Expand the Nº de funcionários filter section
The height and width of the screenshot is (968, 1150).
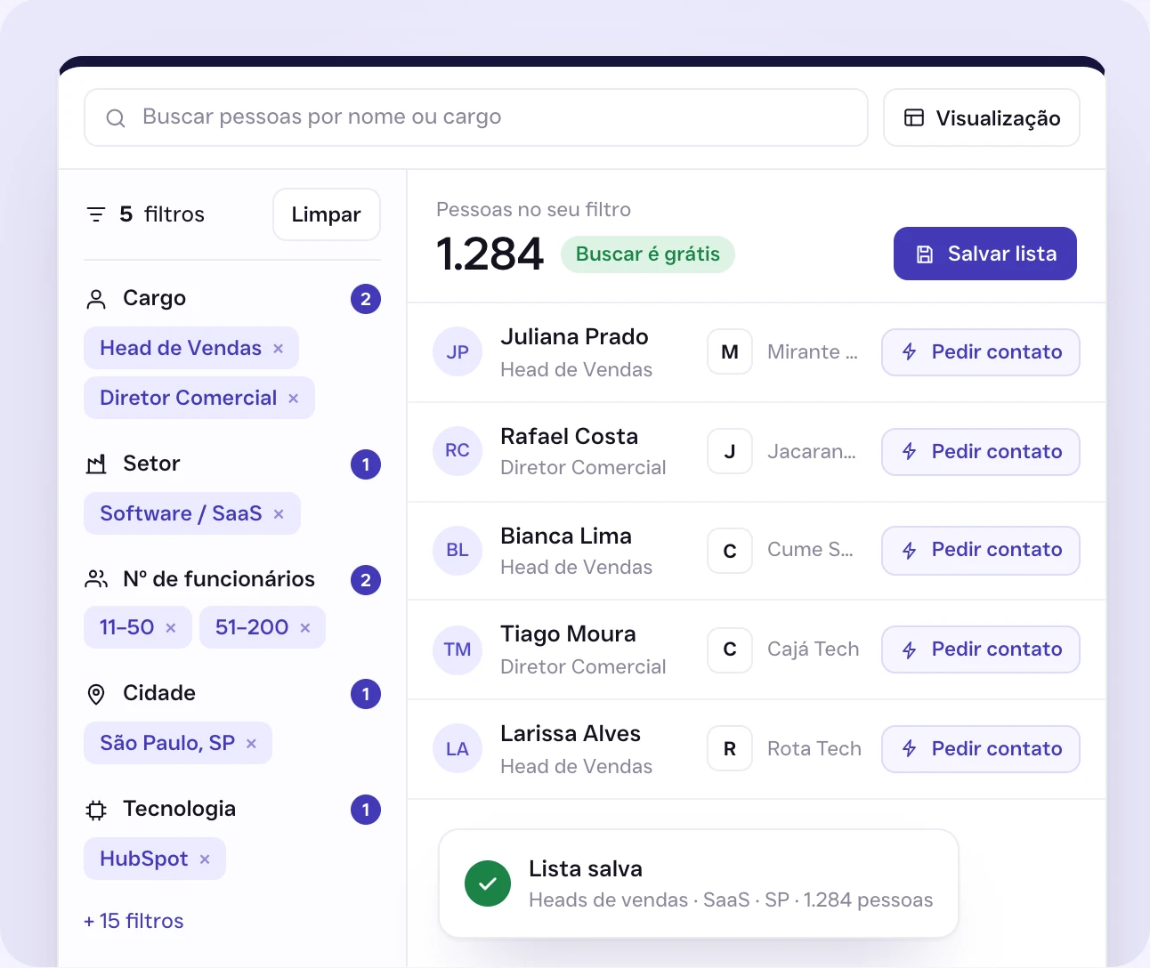click(x=232, y=579)
